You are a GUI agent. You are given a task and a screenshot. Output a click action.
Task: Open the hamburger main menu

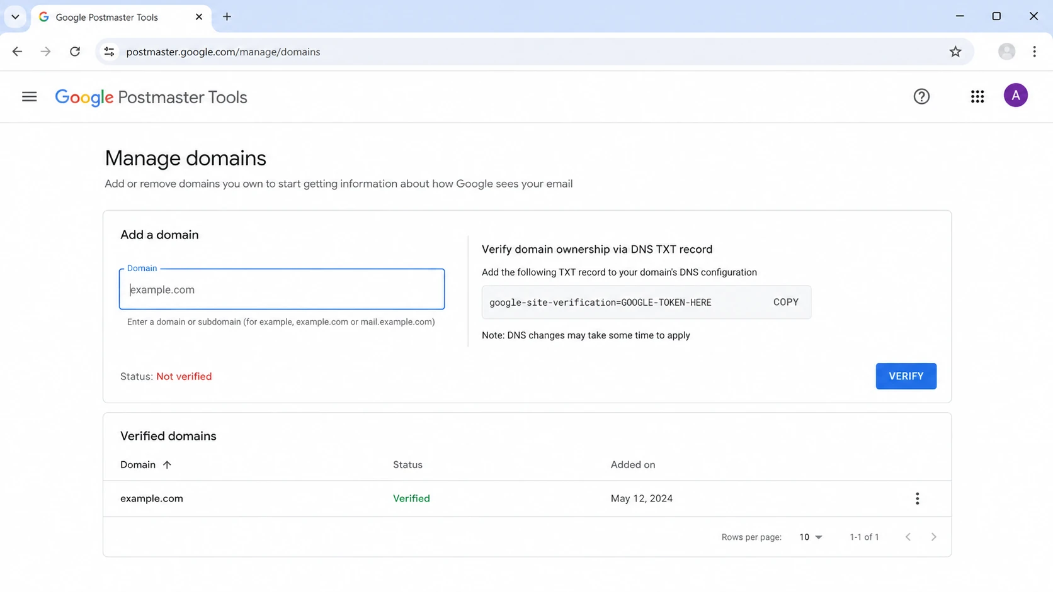coord(29,97)
